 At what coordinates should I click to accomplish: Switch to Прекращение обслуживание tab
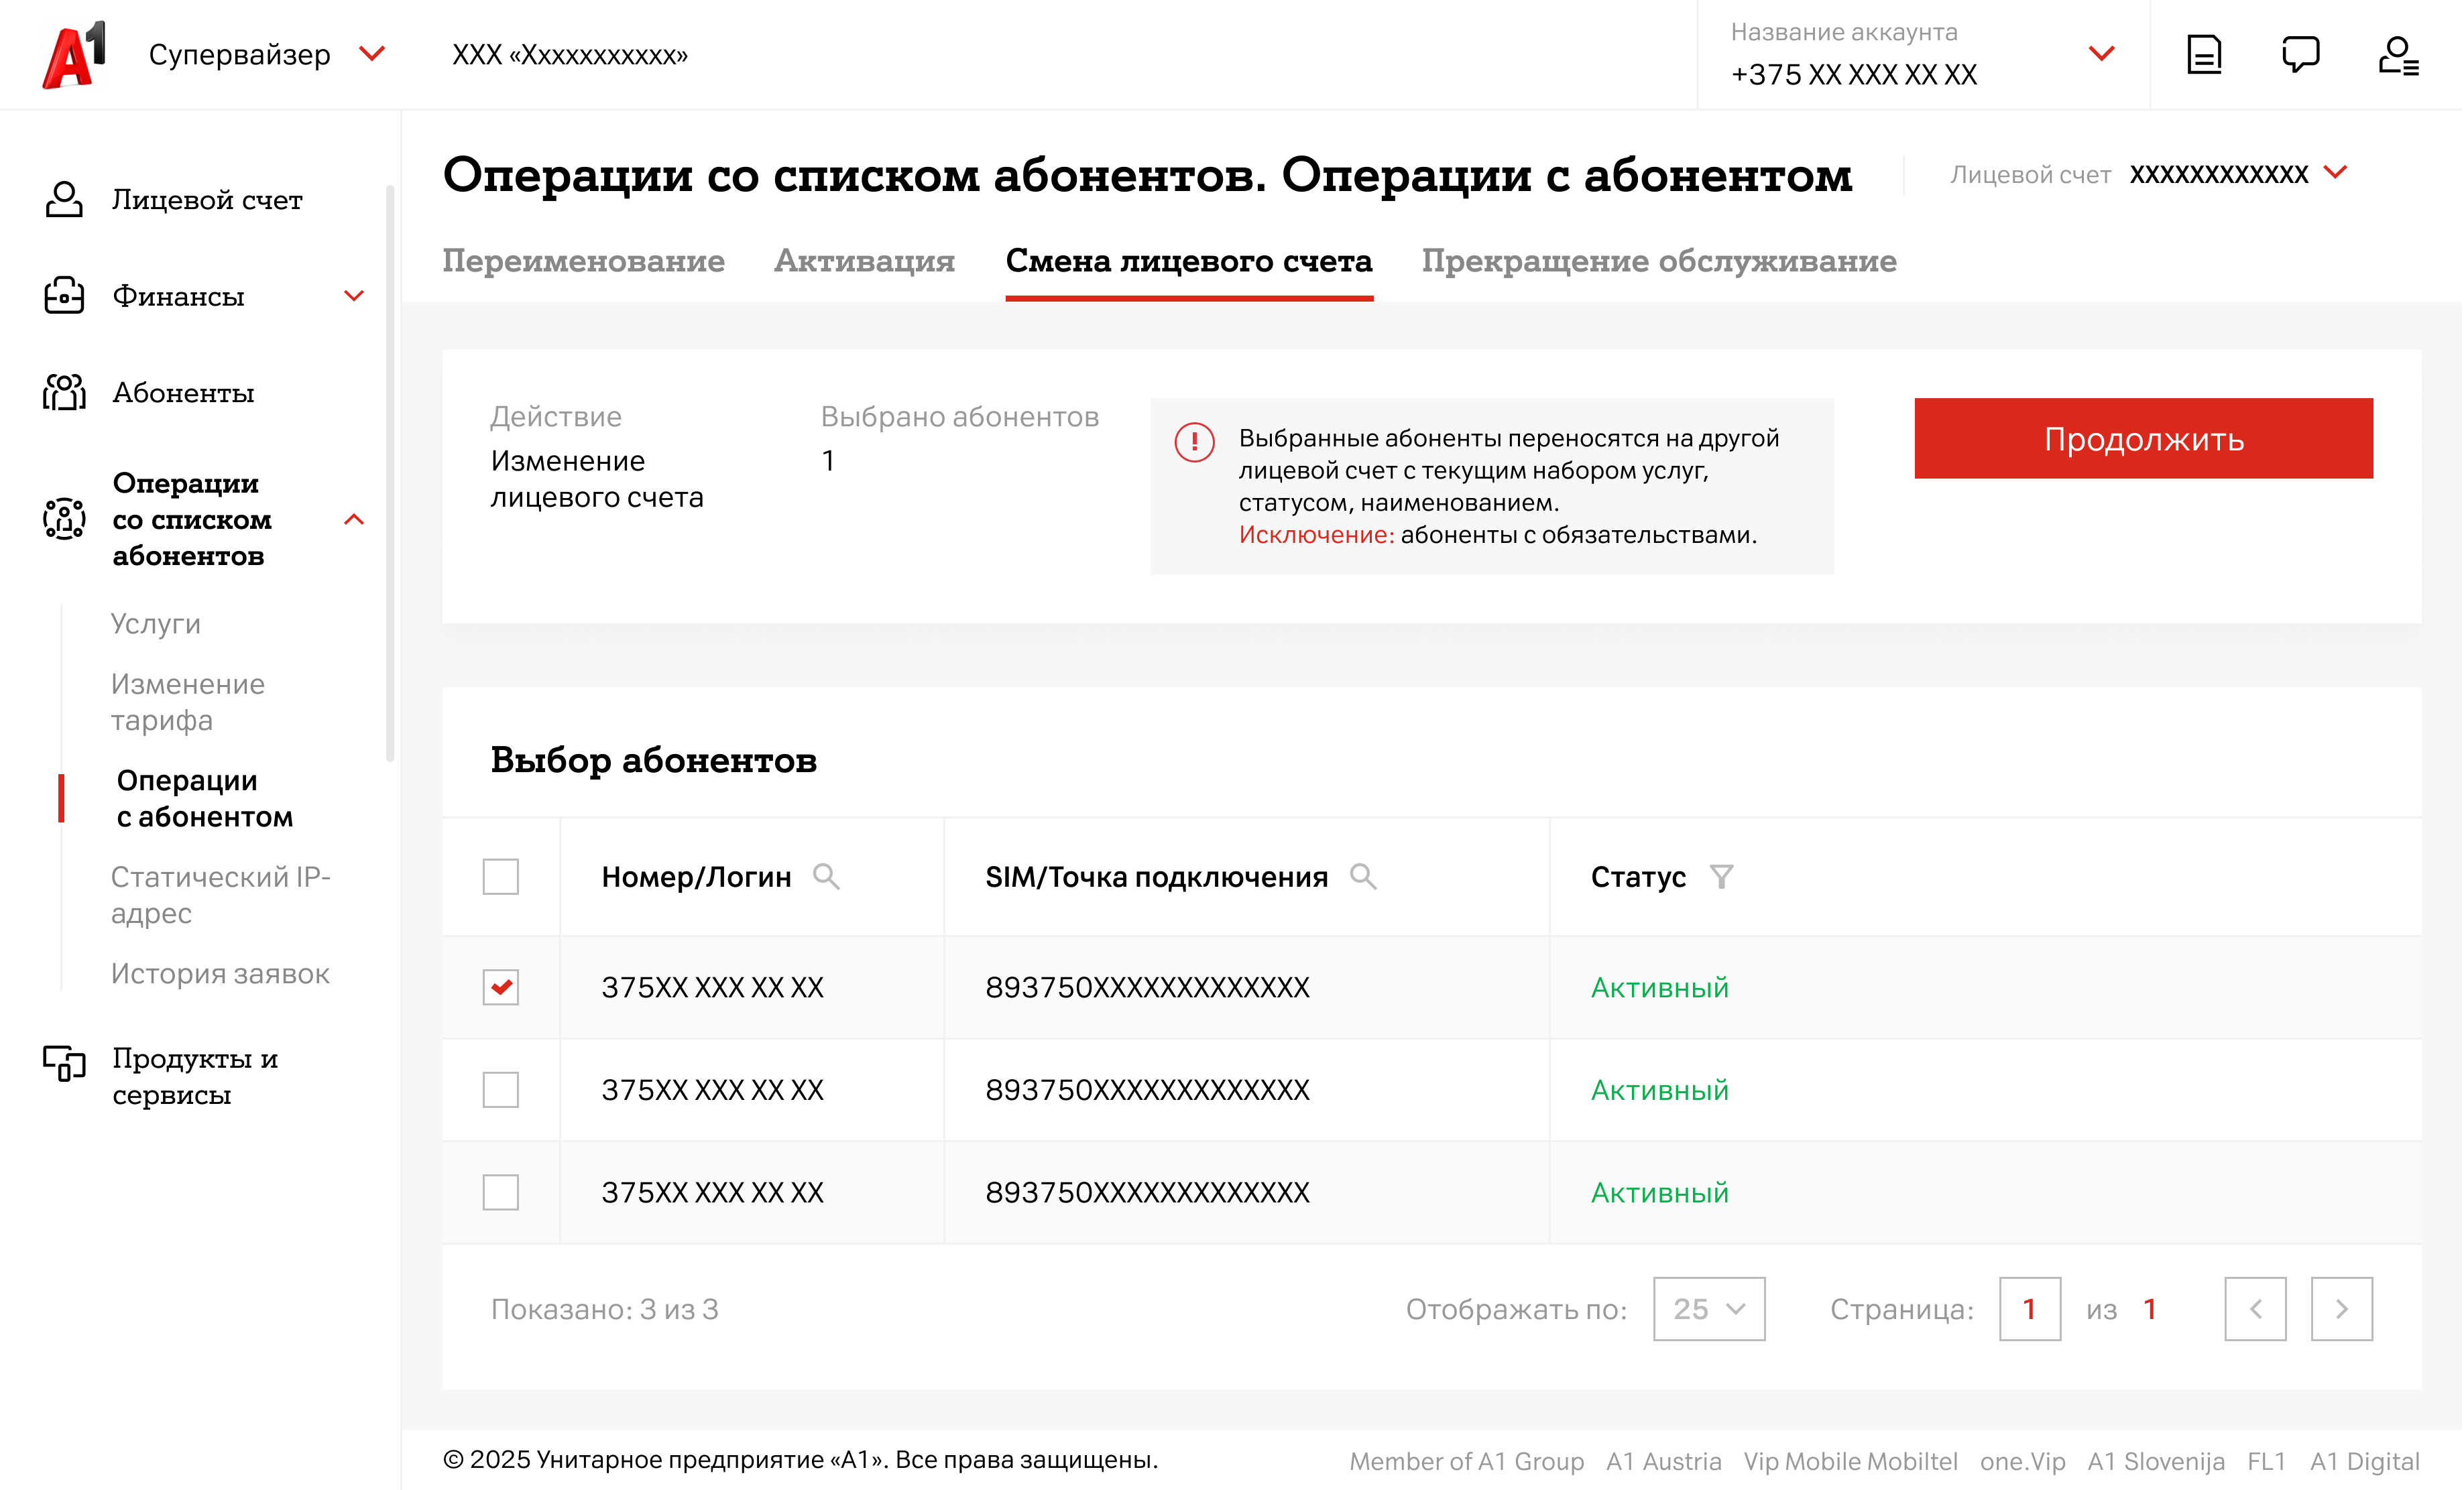click(x=1659, y=261)
